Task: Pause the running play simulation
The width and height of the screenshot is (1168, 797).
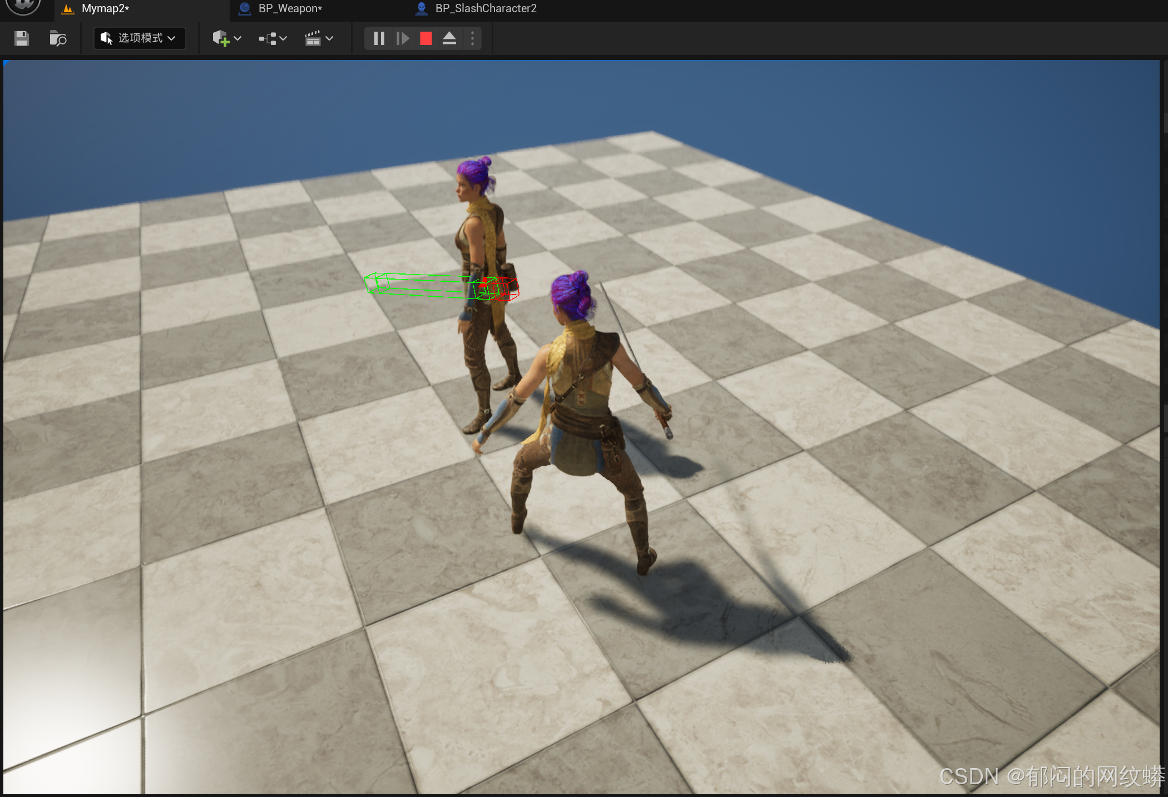Action: 379,38
